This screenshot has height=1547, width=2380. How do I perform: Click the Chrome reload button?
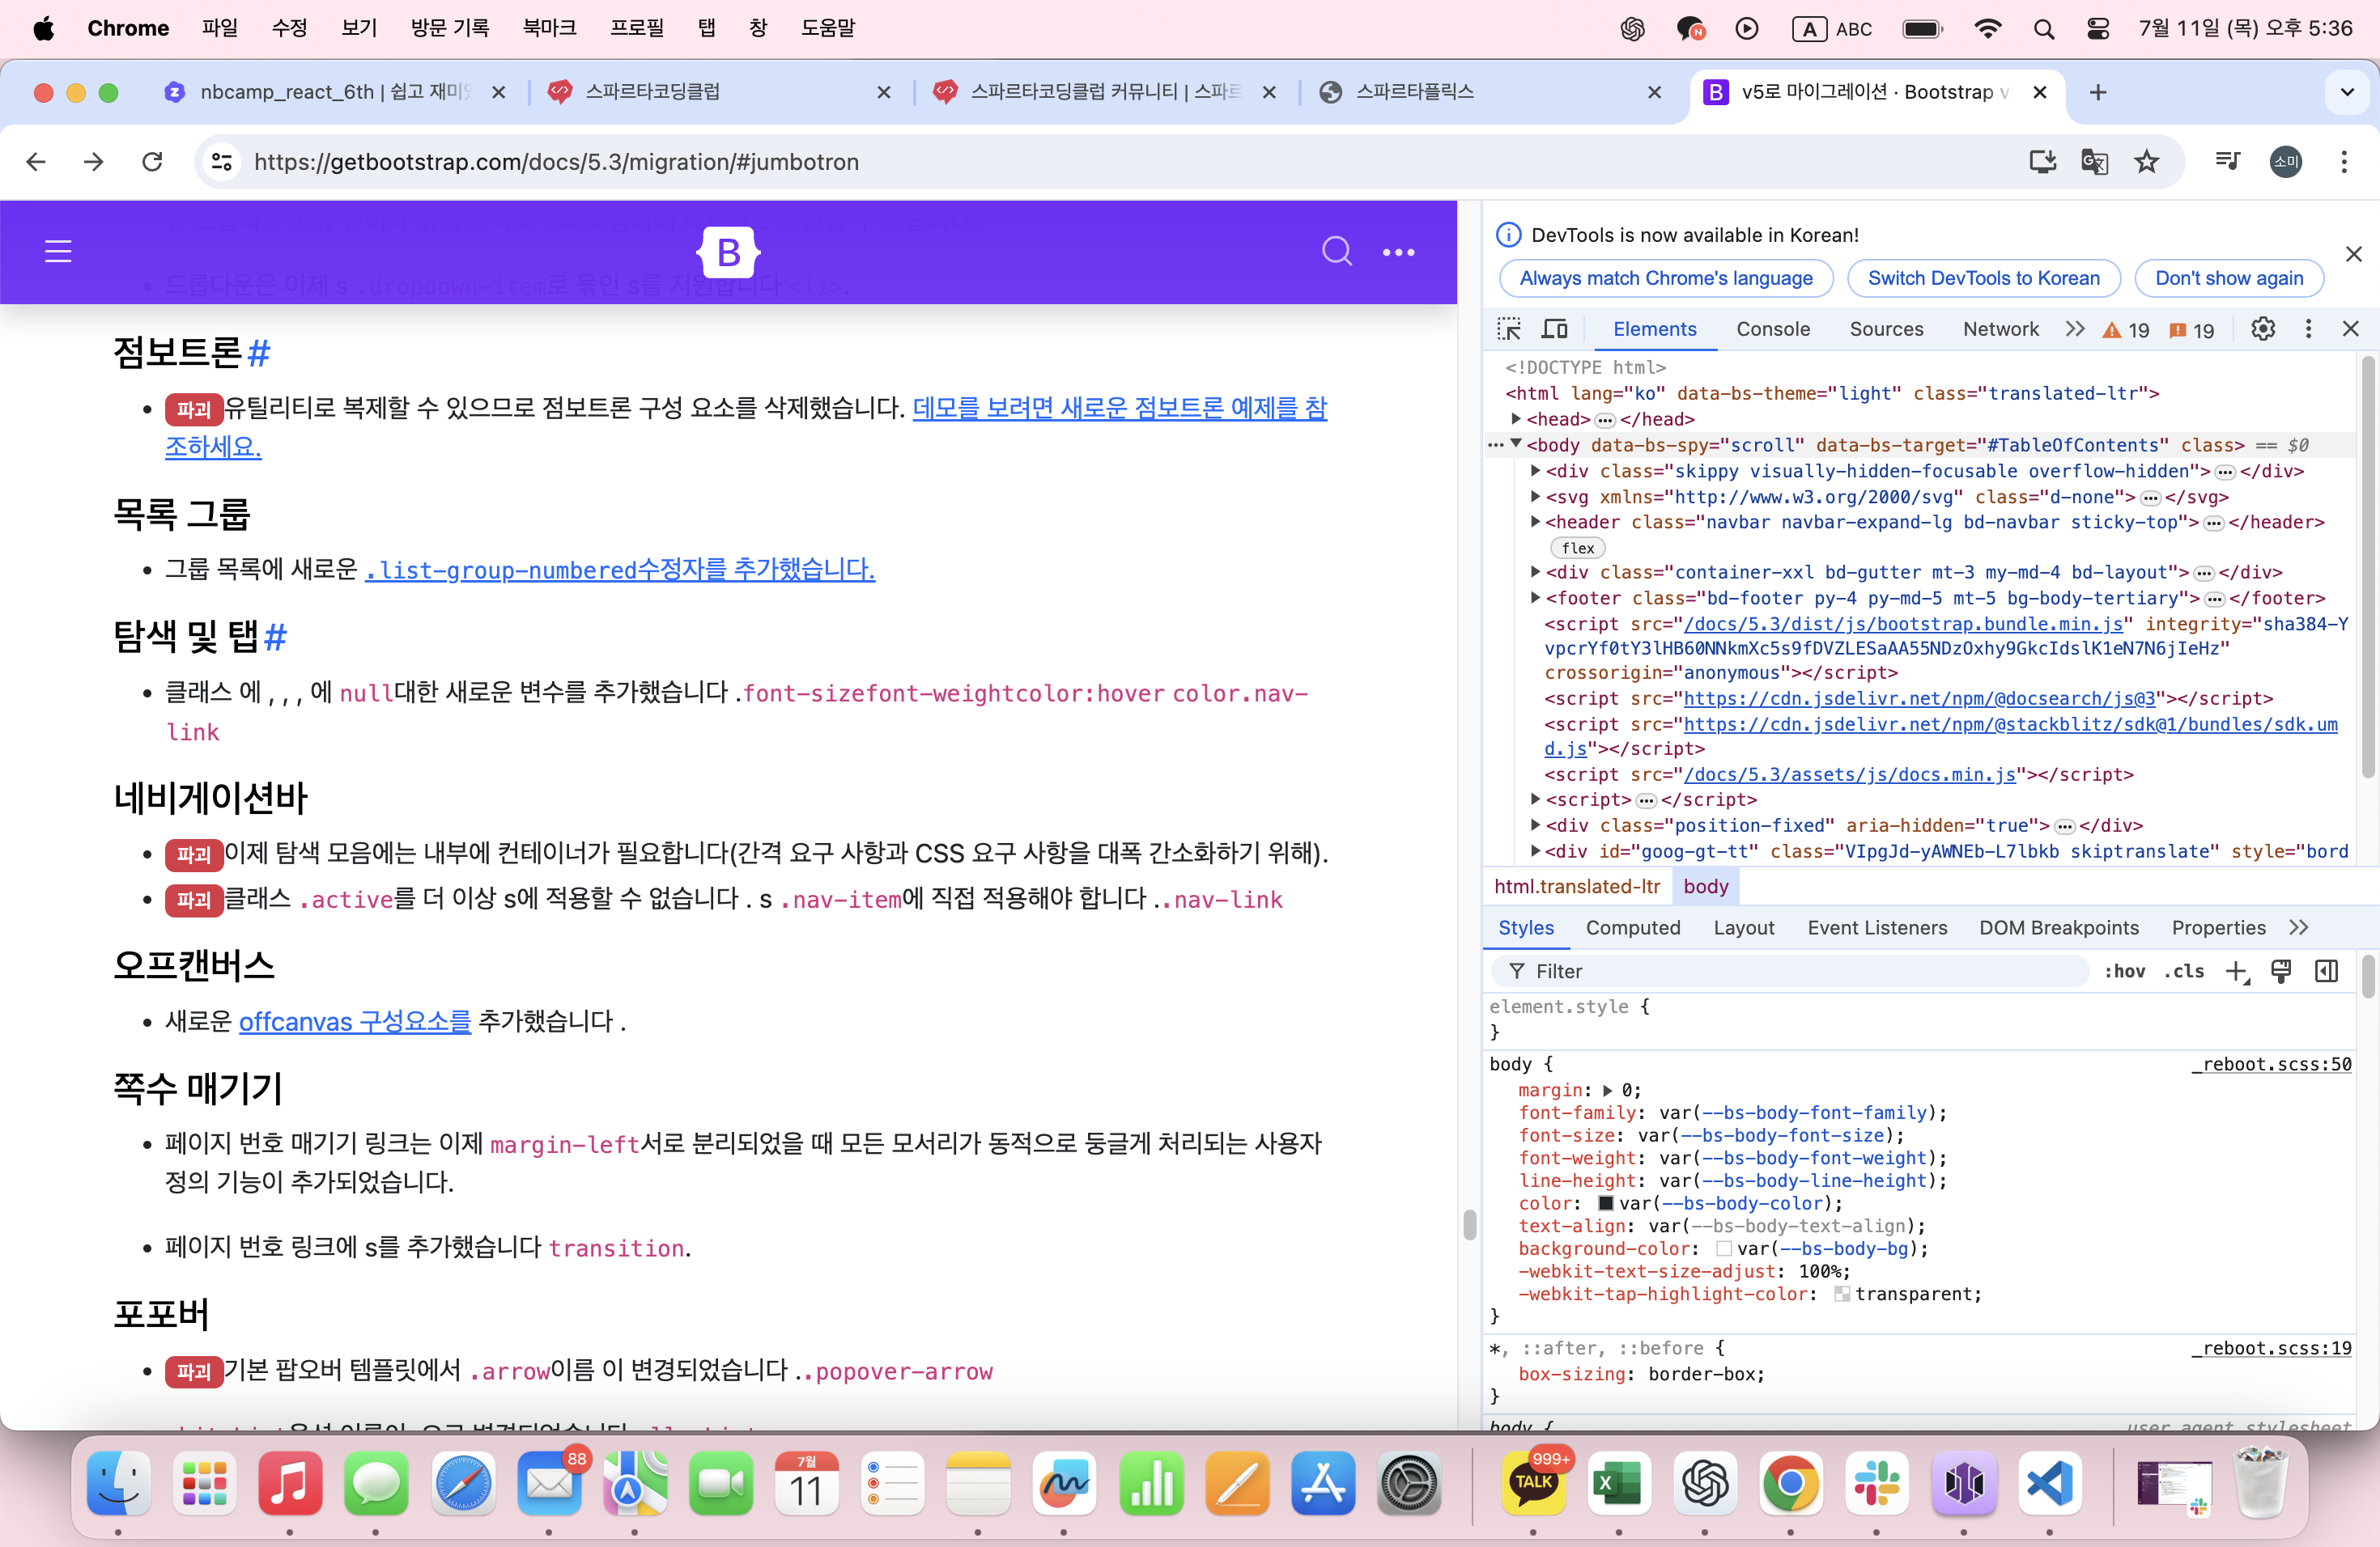click(x=152, y=162)
